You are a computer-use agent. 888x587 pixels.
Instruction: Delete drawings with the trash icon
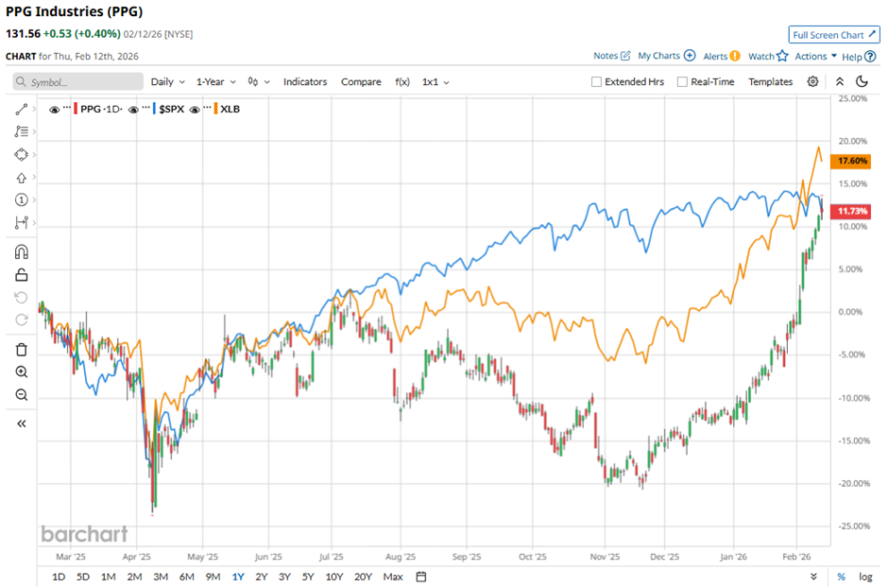[x=22, y=350]
